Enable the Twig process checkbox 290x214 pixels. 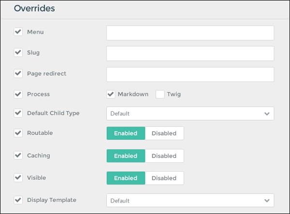160,94
